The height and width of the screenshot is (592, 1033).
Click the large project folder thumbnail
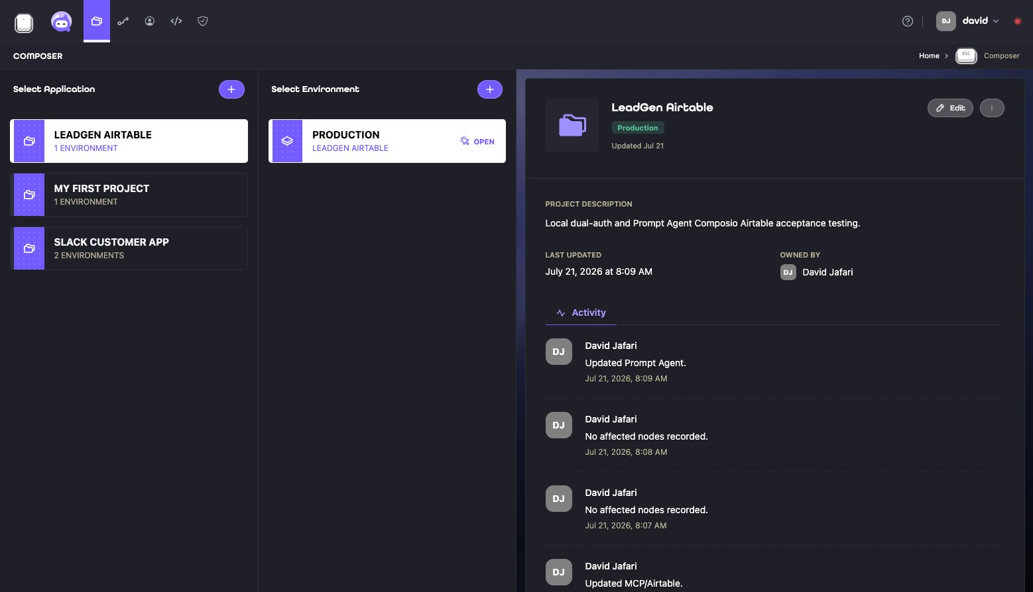[x=572, y=125]
